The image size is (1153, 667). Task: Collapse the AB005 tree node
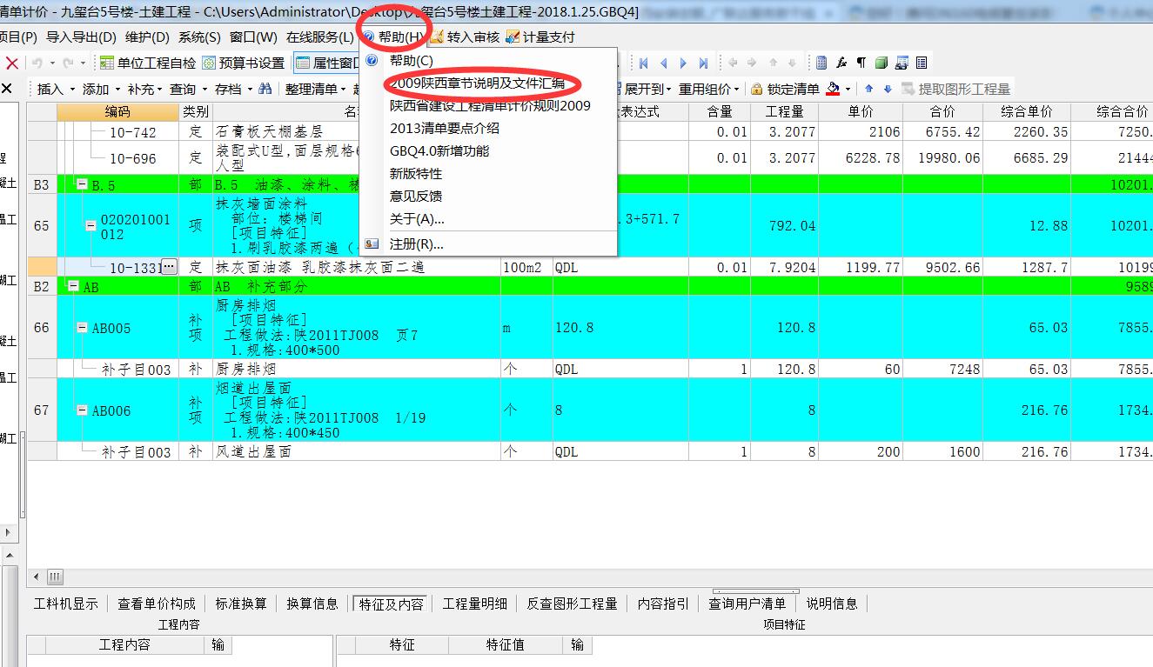tap(83, 328)
